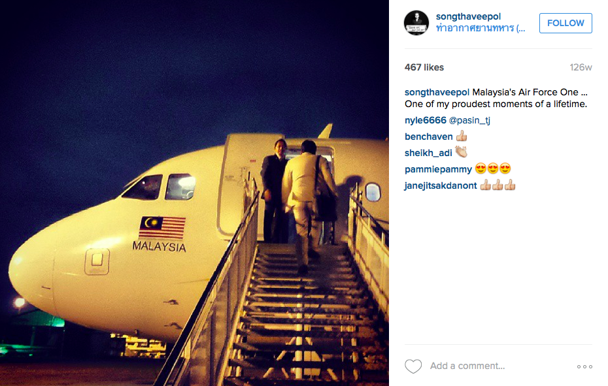The width and height of the screenshot is (608, 386).
Task: Select the airplane photo of the post
Action: point(194,193)
